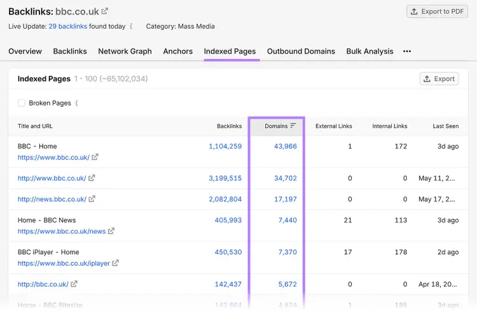Click the 'BBC iPlayer - Home' page title
477x312 pixels.
click(x=48, y=252)
